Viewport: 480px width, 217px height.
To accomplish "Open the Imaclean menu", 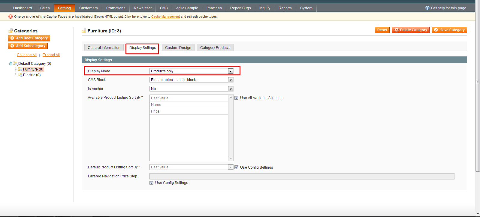I will click(214, 8).
